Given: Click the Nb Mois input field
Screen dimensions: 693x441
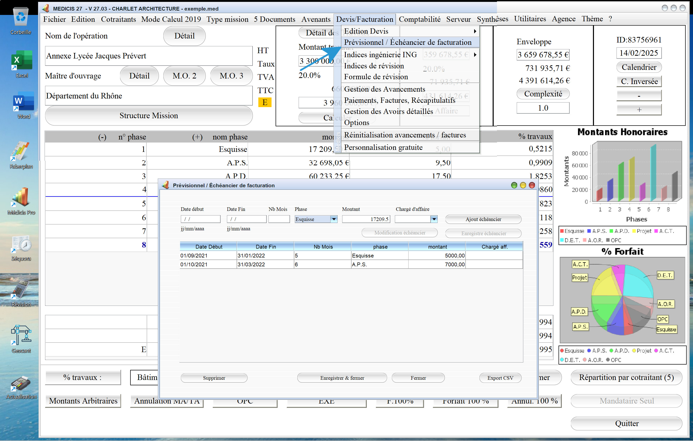Looking at the screenshot, I should click(x=279, y=219).
